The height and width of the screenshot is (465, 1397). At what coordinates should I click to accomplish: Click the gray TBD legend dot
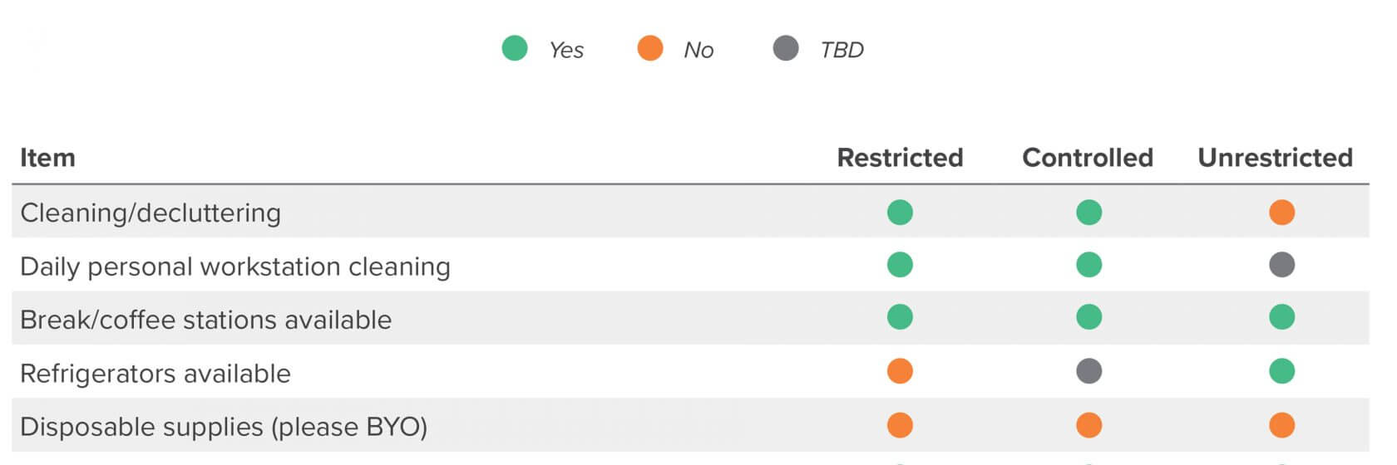click(x=786, y=48)
